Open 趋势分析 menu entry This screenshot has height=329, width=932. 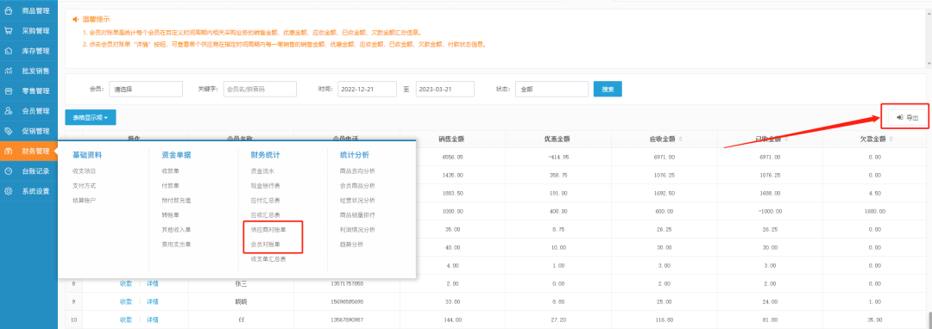pos(352,245)
